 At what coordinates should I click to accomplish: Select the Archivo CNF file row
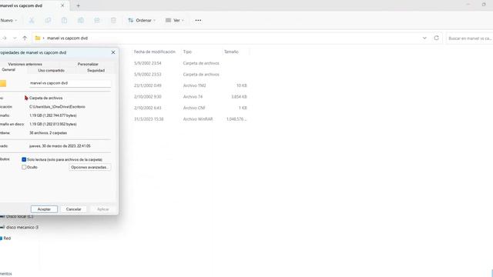pos(190,108)
